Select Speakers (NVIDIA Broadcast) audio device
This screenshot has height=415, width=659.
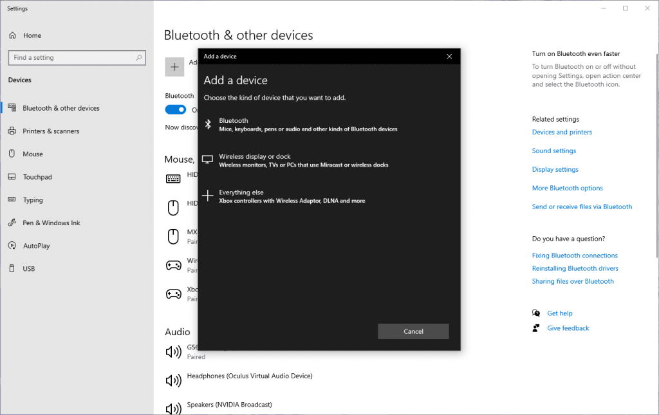coord(229,405)
